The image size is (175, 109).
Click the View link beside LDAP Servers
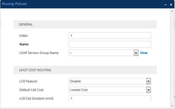click(144, 53)
